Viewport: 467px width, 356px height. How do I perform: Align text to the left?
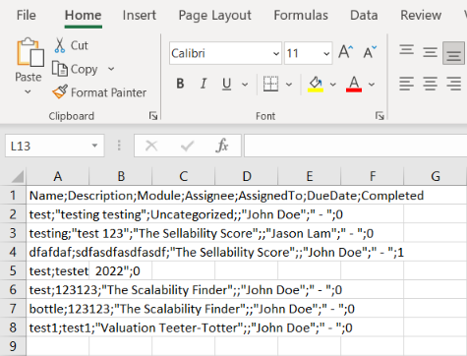(x=406, y=84)
